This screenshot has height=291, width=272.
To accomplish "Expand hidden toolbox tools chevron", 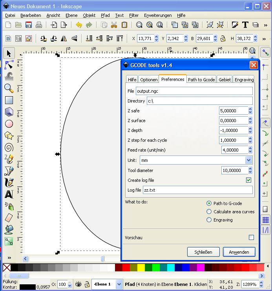I will click(9, 258).
